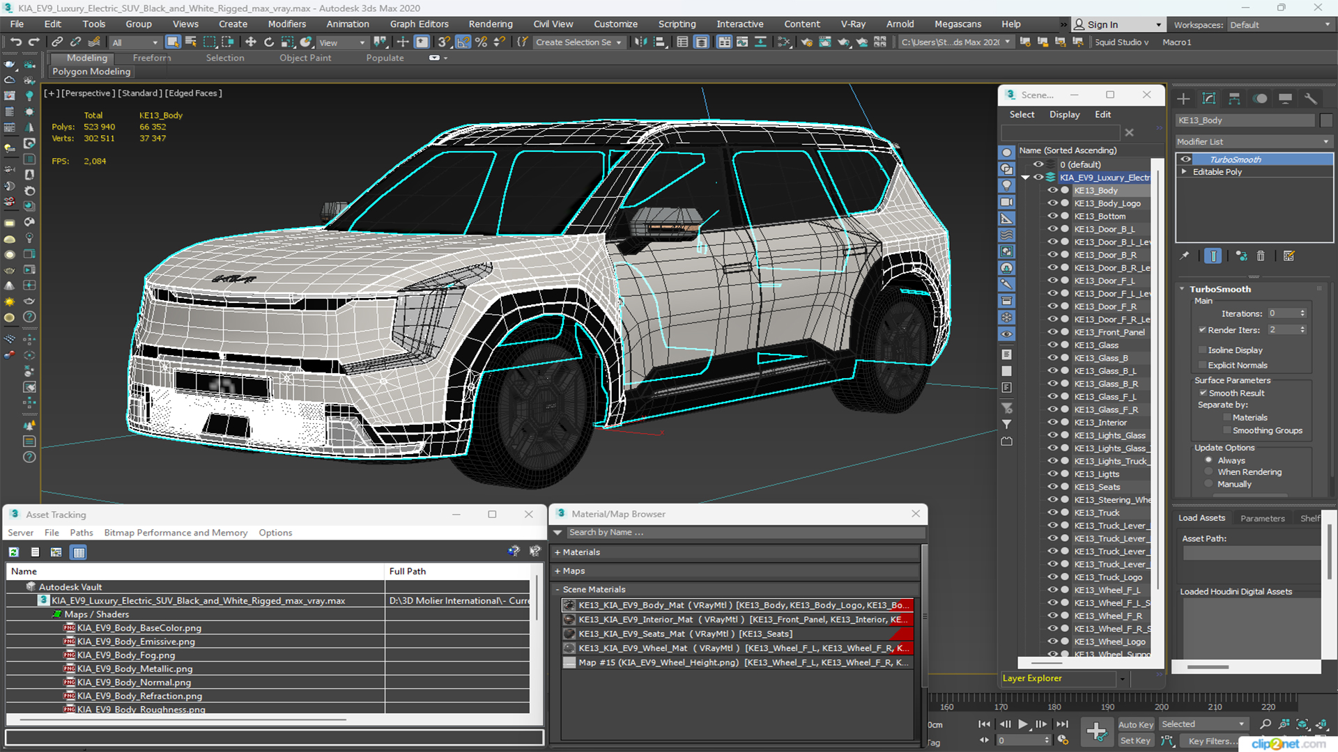Open the Create command panel tab

tap(1183, 99)
